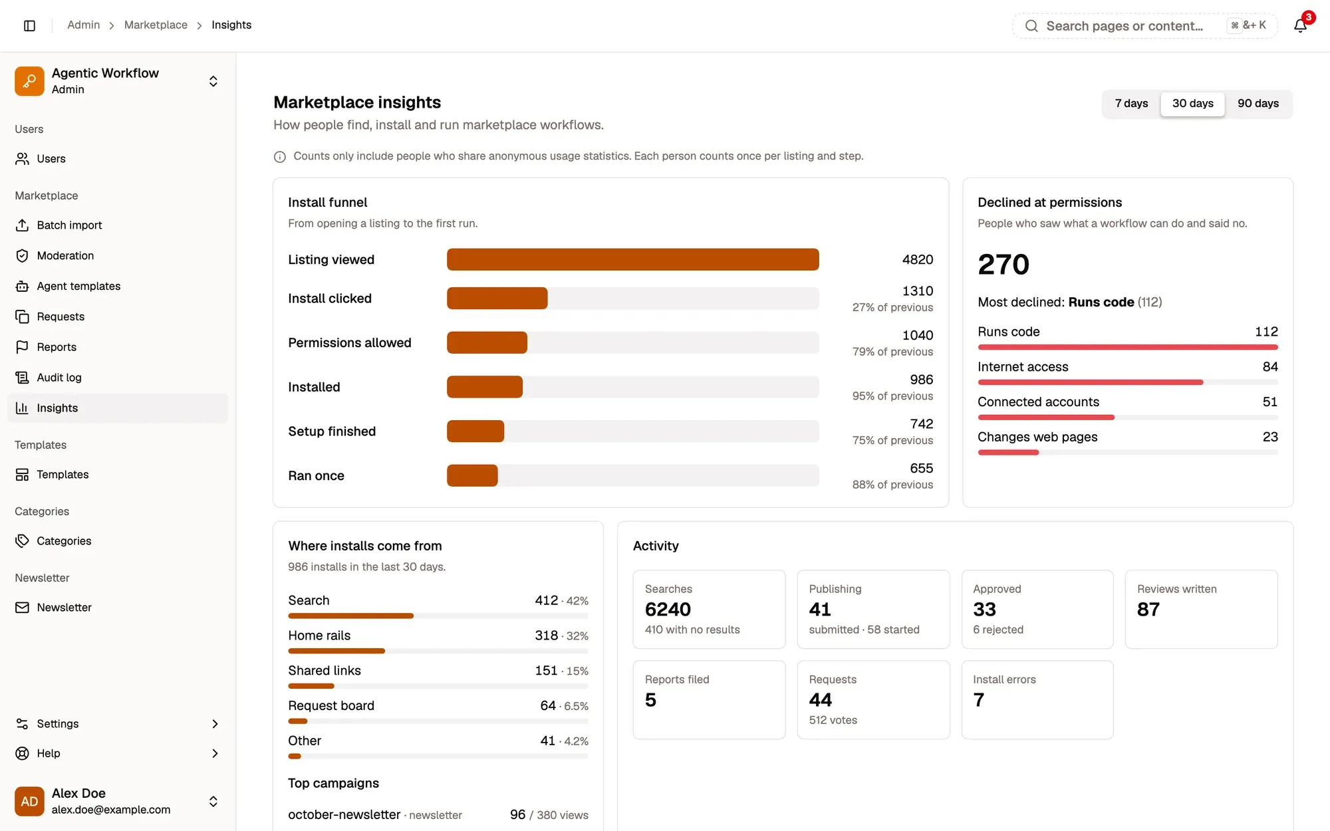Screen dimensions: 1330x831
Task: Open Reports flag item
Action: (x=118, y=347)
